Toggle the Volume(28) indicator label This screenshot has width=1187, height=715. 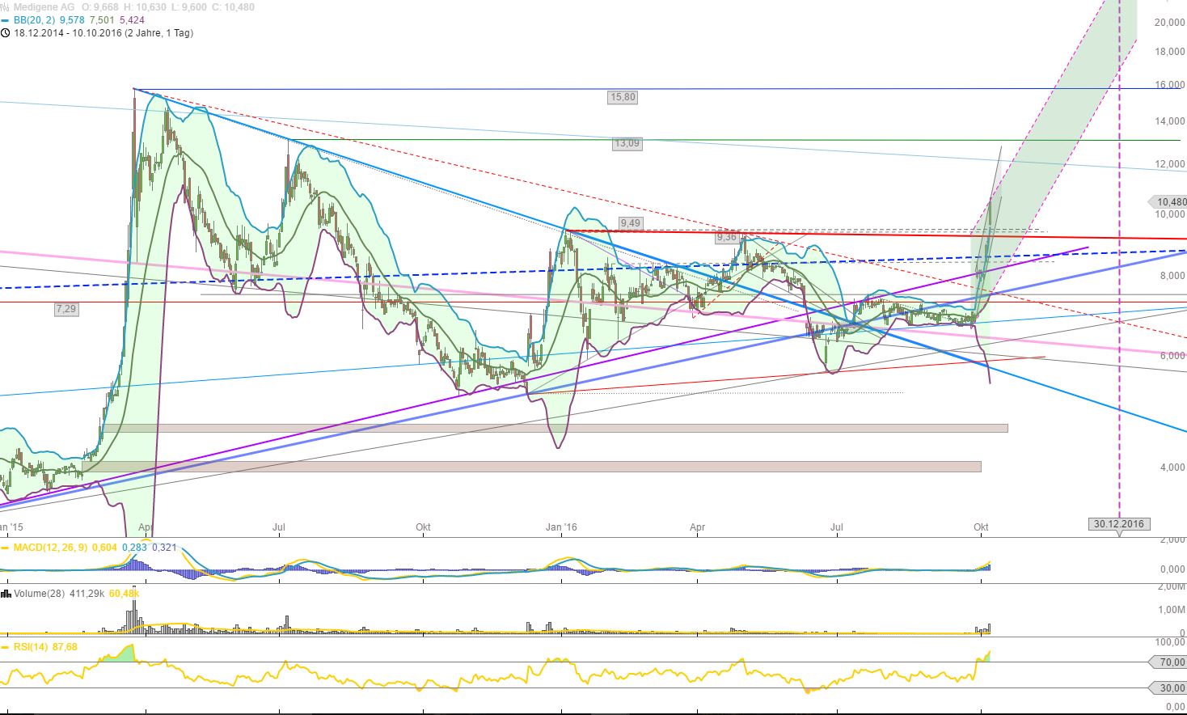[x=40, y=594]
